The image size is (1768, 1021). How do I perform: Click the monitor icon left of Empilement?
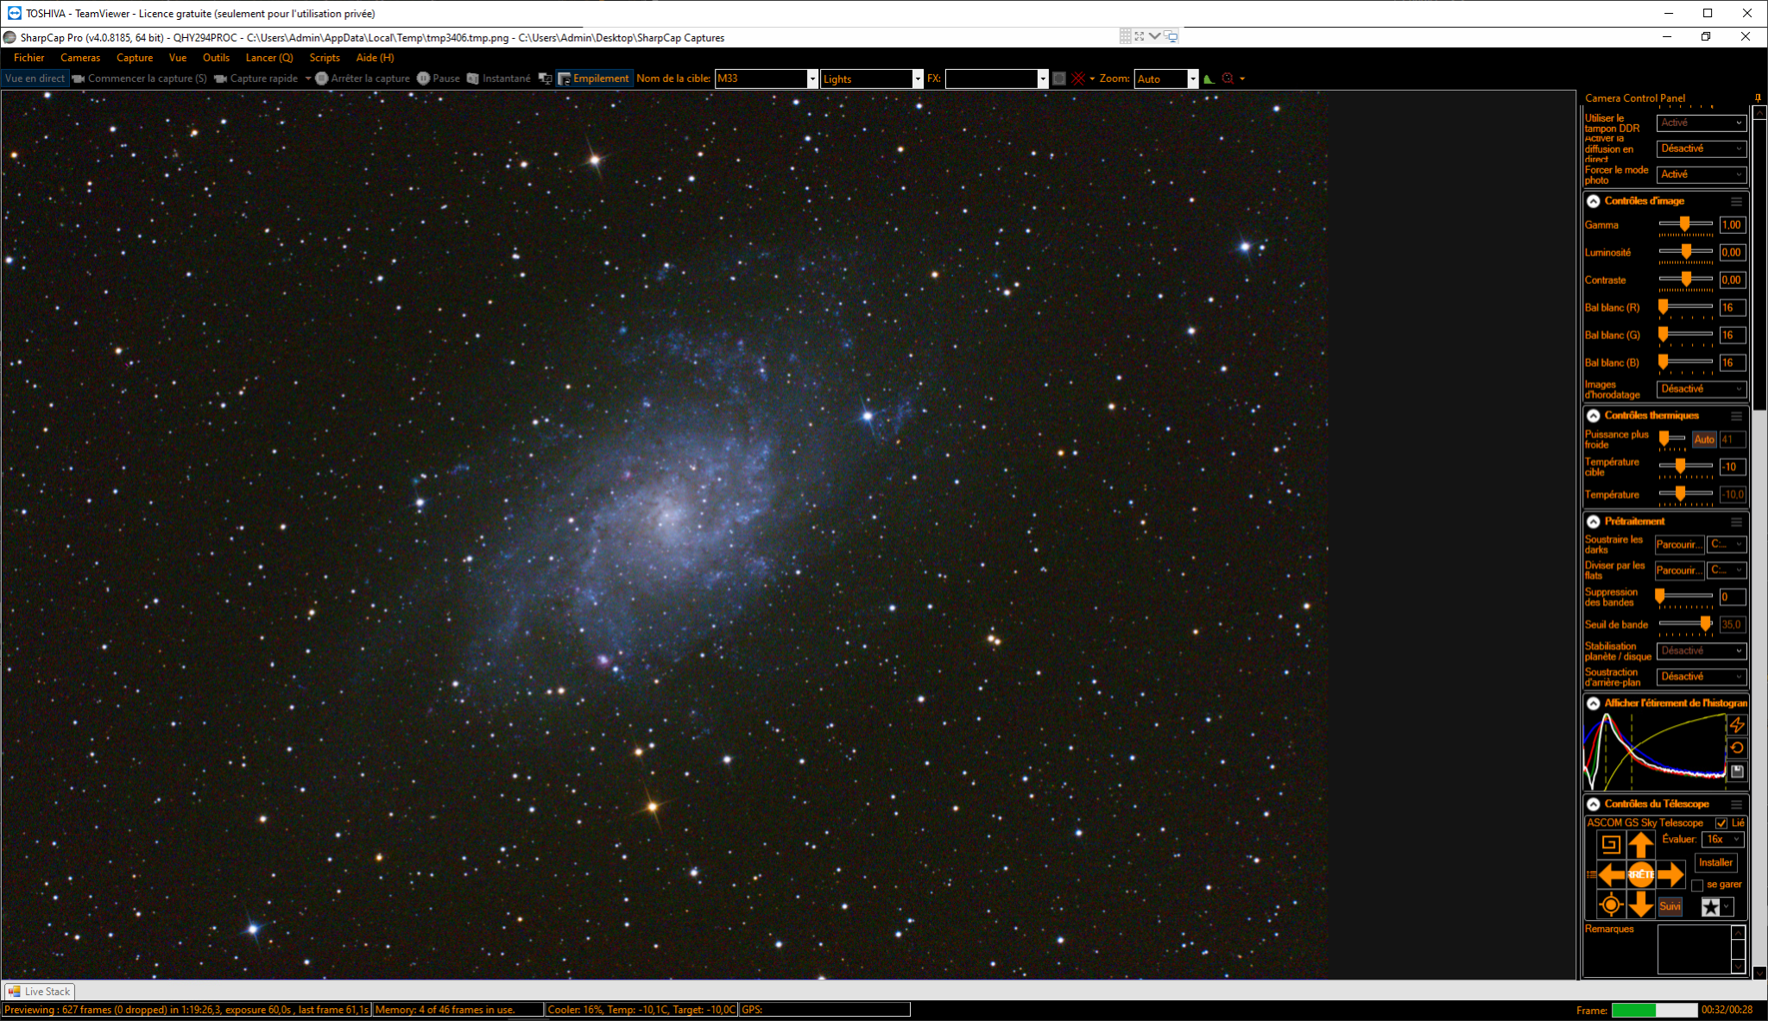point(545,79)
